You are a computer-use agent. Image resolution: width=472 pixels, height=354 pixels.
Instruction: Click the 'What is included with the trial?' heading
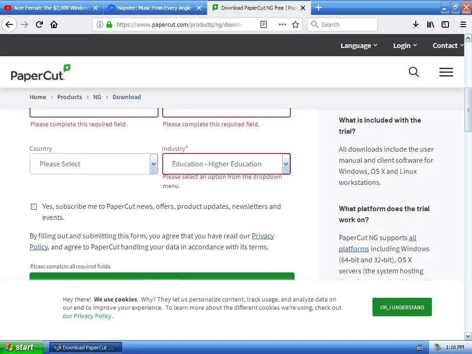point(380,125)
